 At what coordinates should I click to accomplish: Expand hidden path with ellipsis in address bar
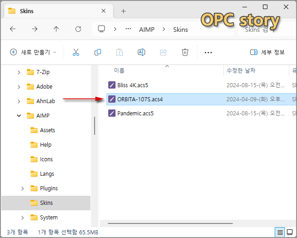(x=128, y=29)
